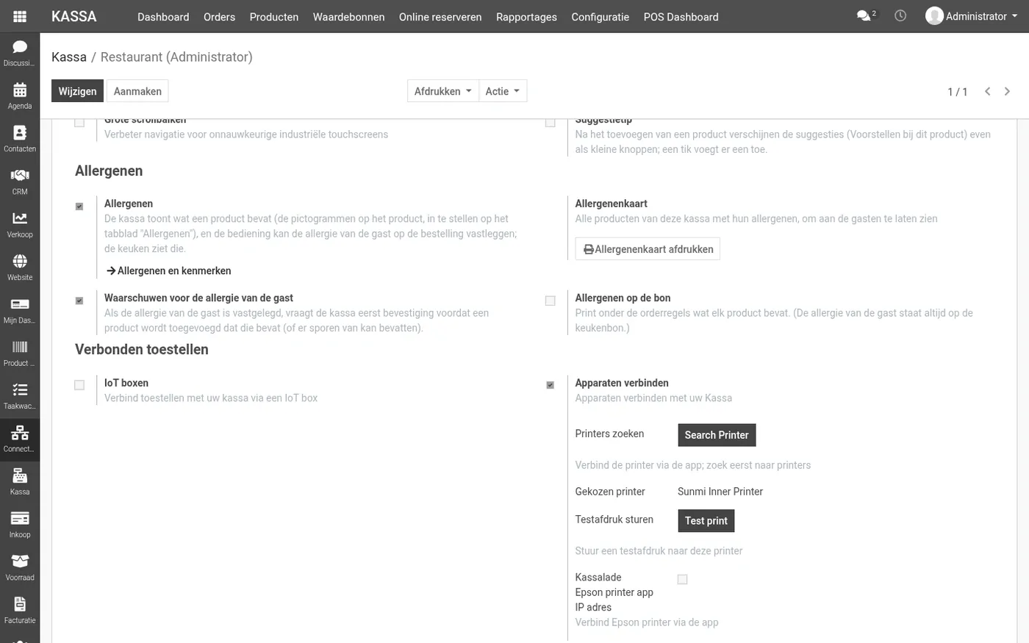Click the Search Printer button
The width and height of the screenshot is (1029, 643).
(x=717, y=435)
